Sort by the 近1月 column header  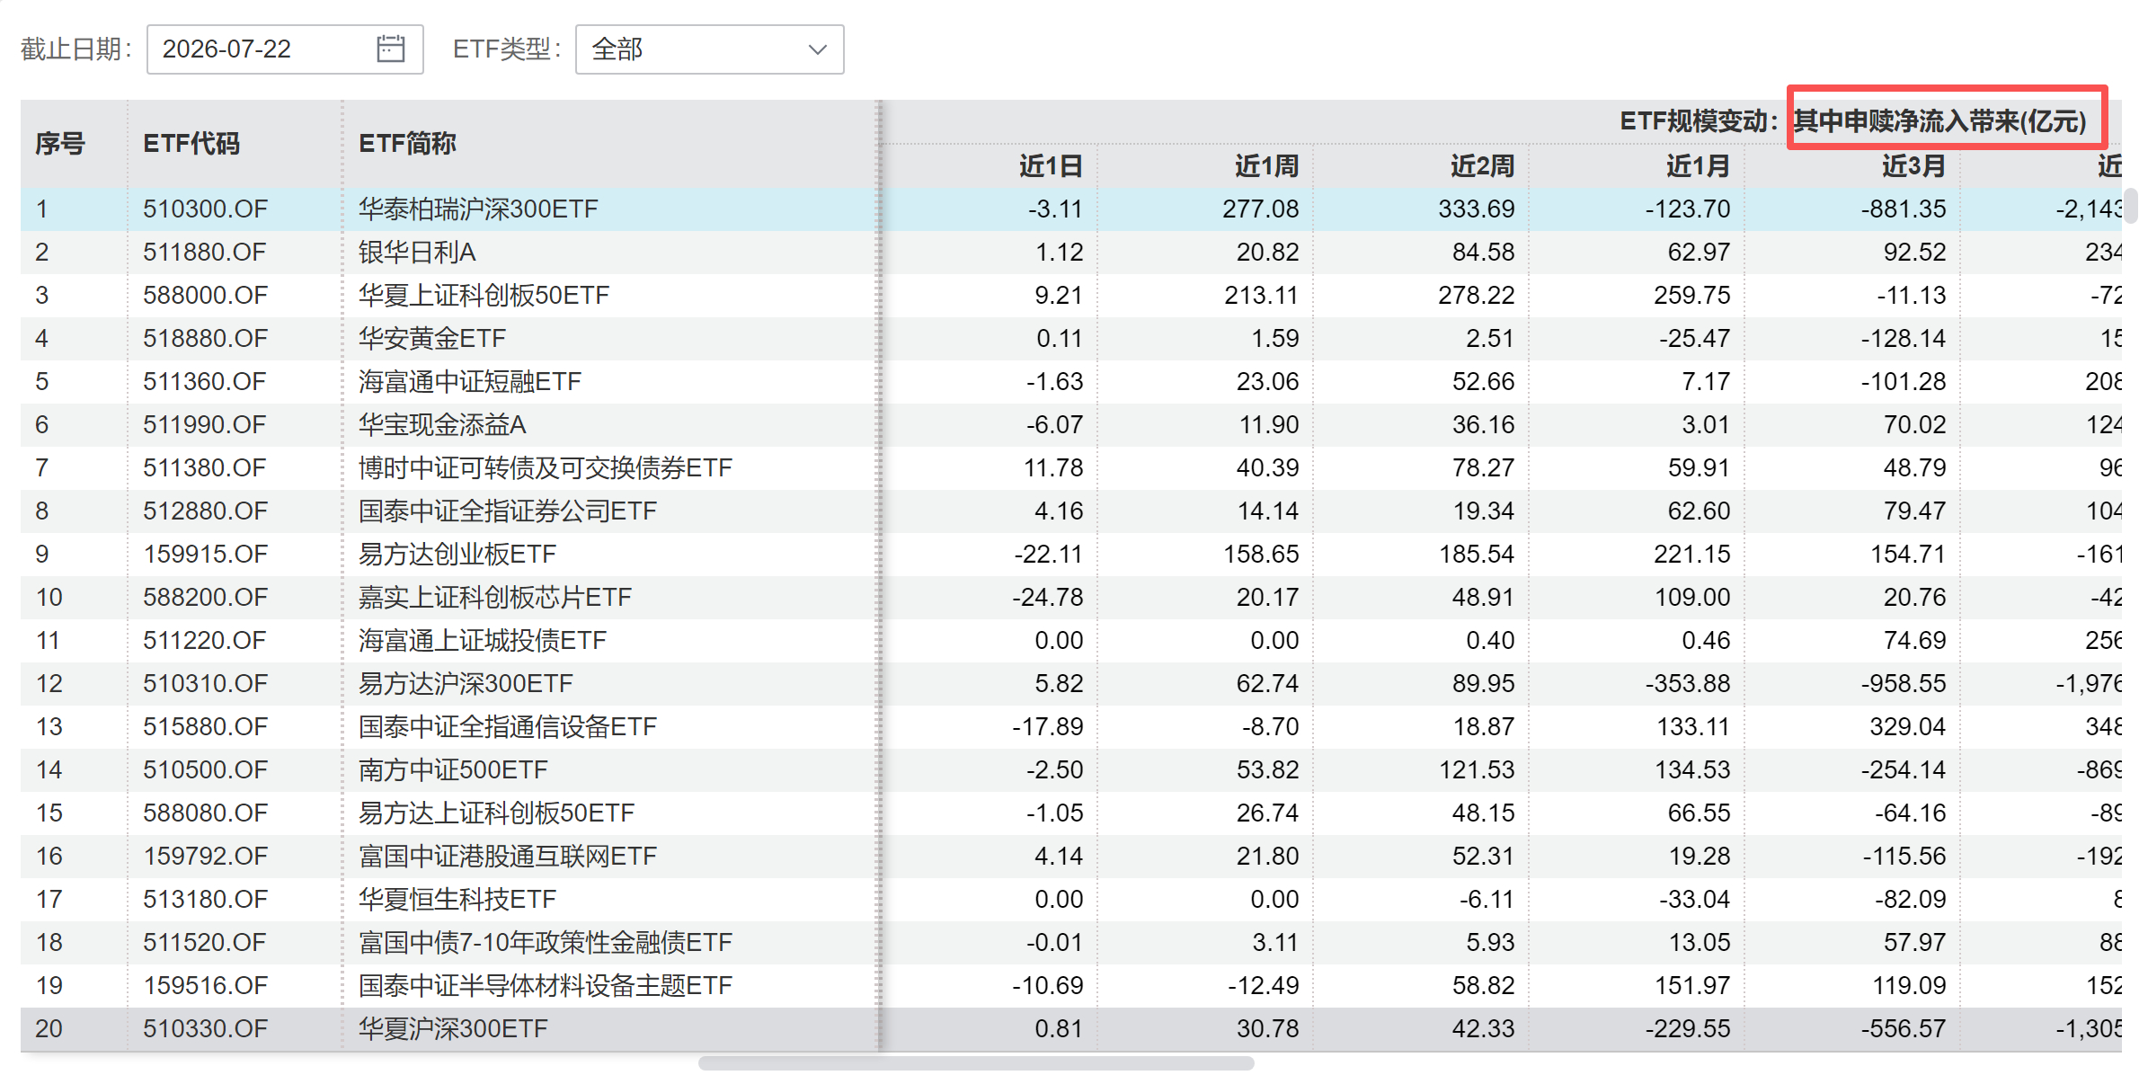(x=1698, y=166)
